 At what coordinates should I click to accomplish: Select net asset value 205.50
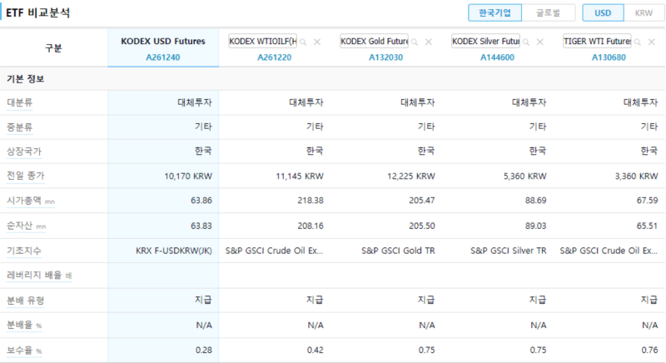[x=422, y=226]
